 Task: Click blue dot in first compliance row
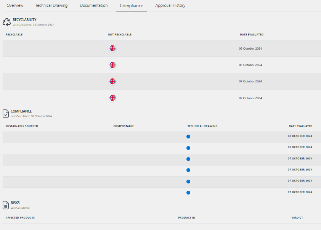[x=188, y=137]
